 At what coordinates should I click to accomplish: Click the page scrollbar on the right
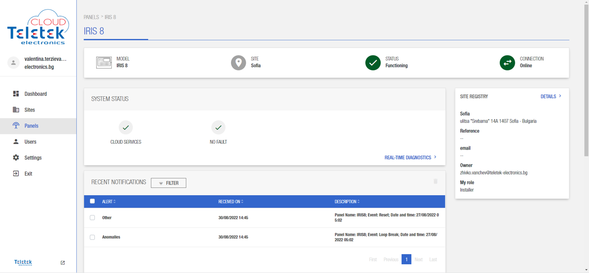[x=586, y=83]
